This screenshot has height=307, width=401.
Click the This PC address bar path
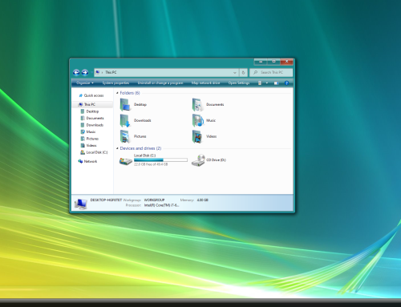(111, 72)
